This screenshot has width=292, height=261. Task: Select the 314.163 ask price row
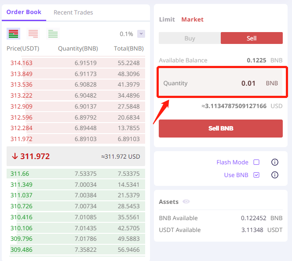pos(76,63)
